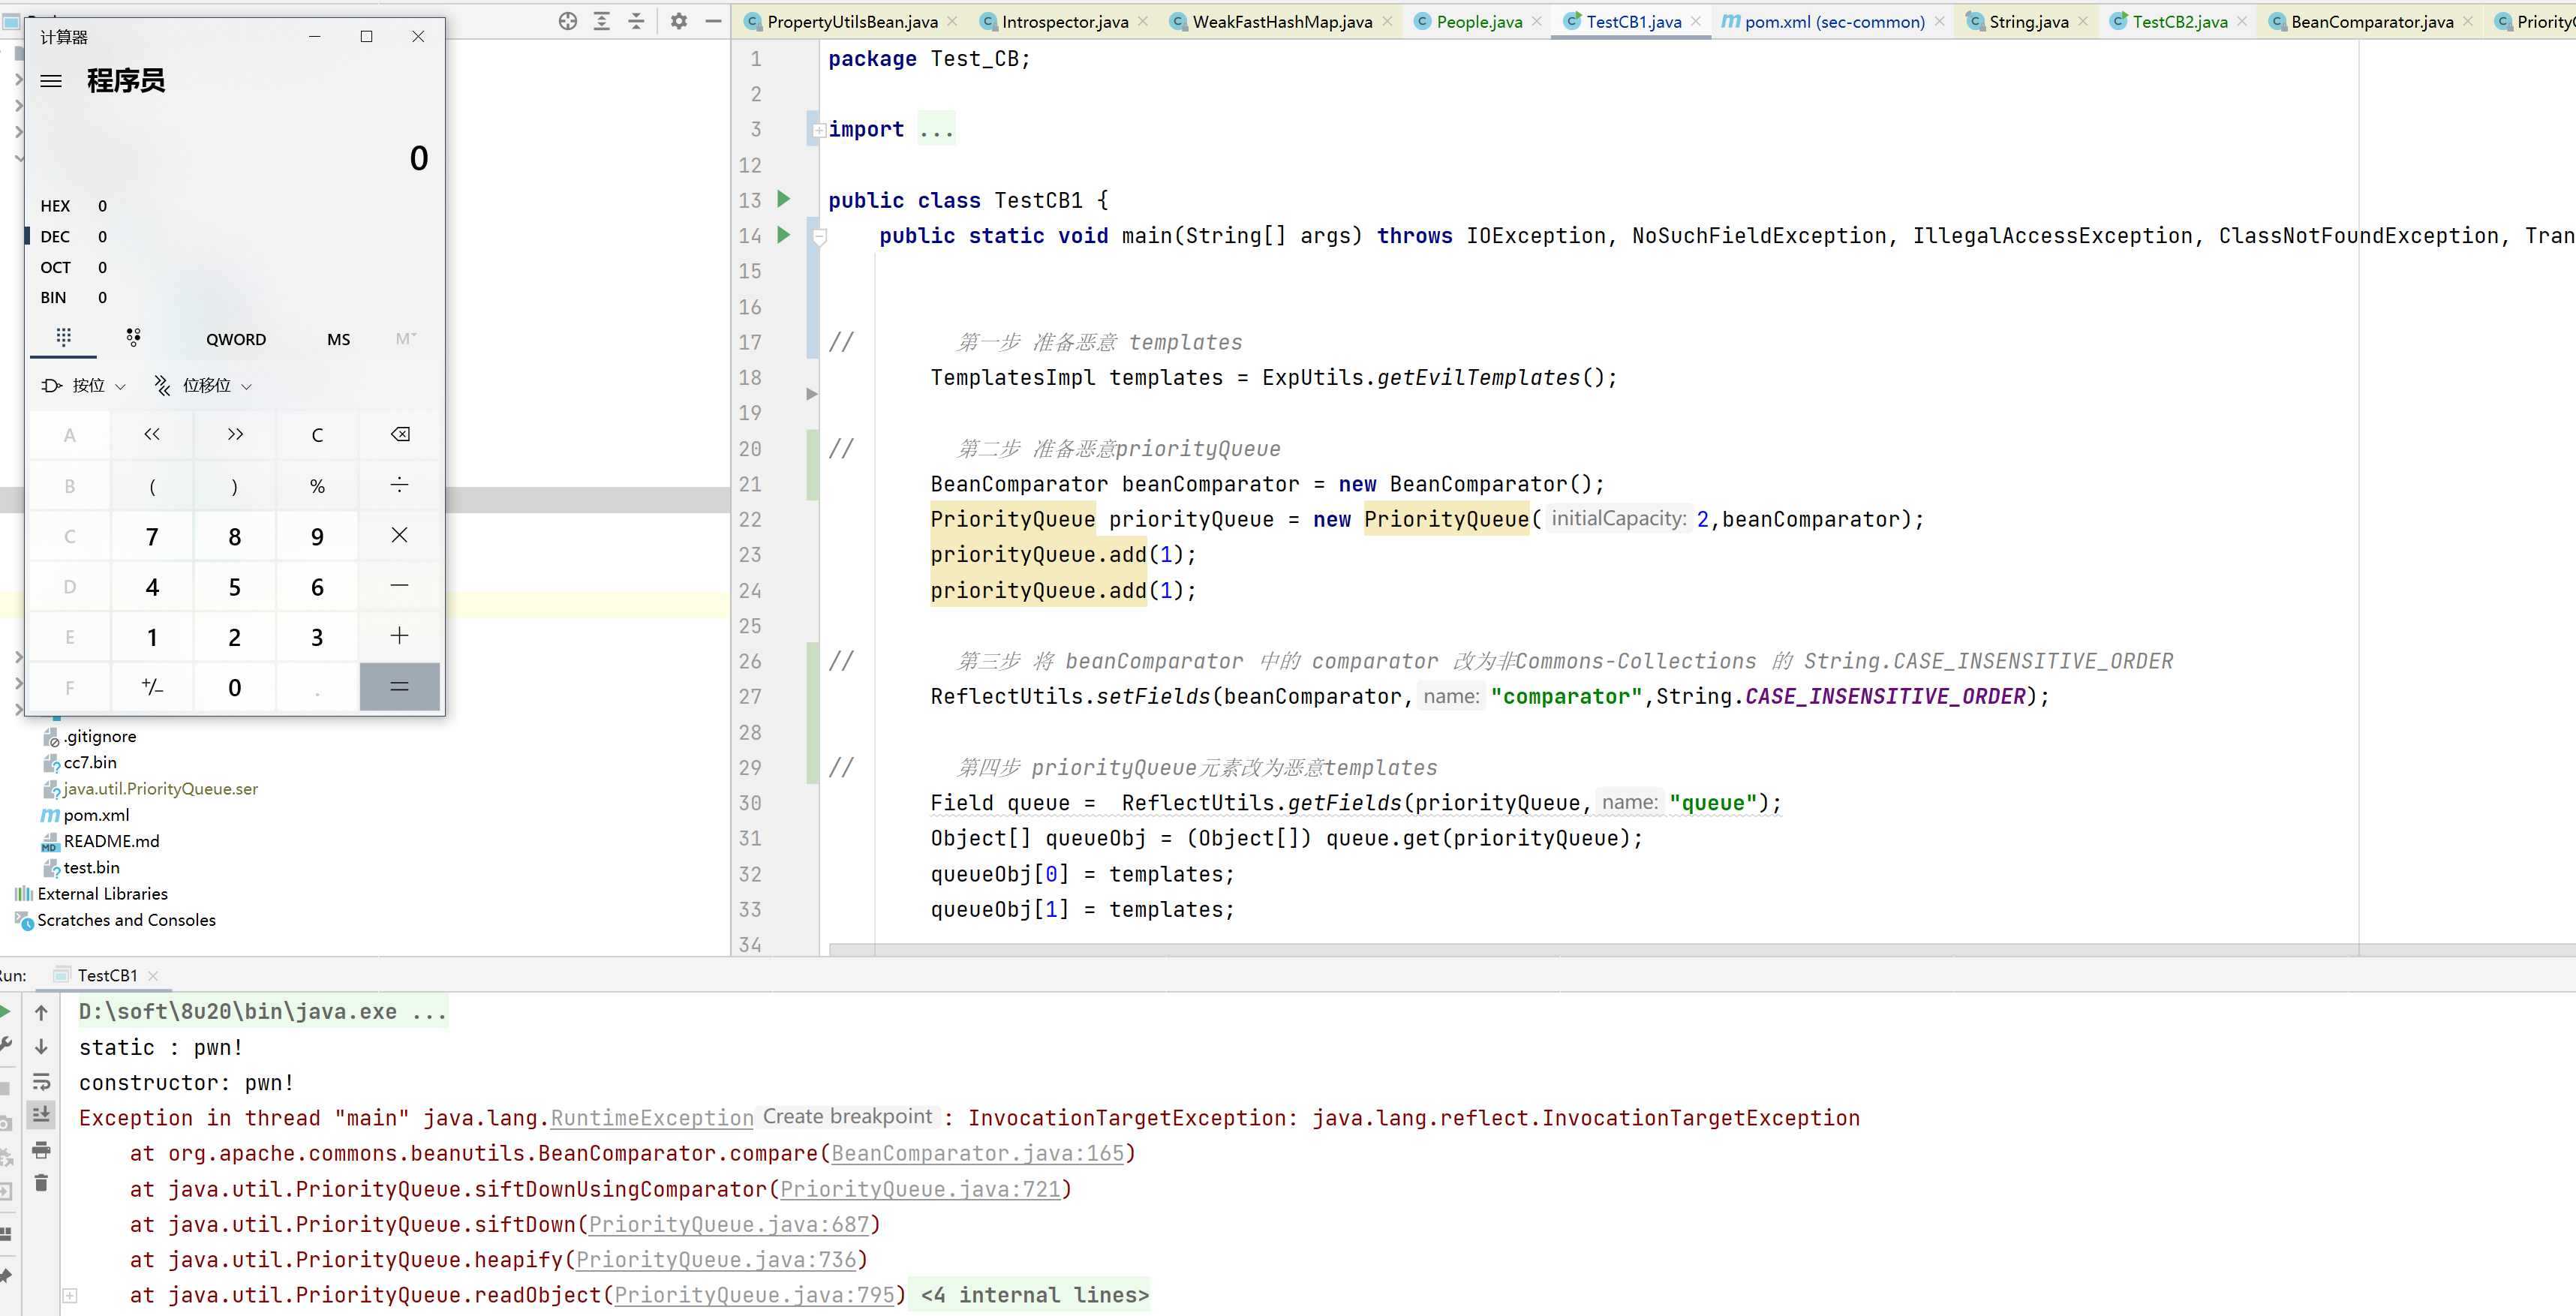Open the 按位 bitwise dropdown
This screenshot has width=2576, height=1316.
[x=84, y=385]
